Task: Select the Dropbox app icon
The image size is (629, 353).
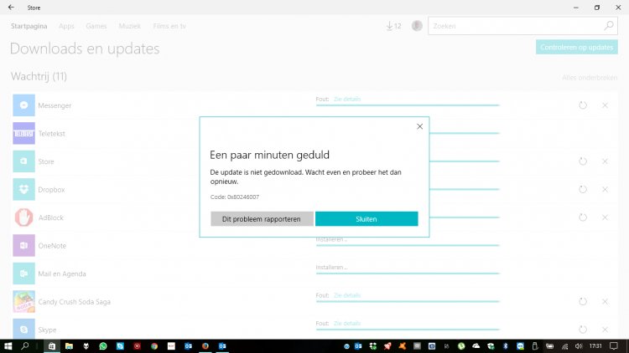Action: tap(23, 190)
